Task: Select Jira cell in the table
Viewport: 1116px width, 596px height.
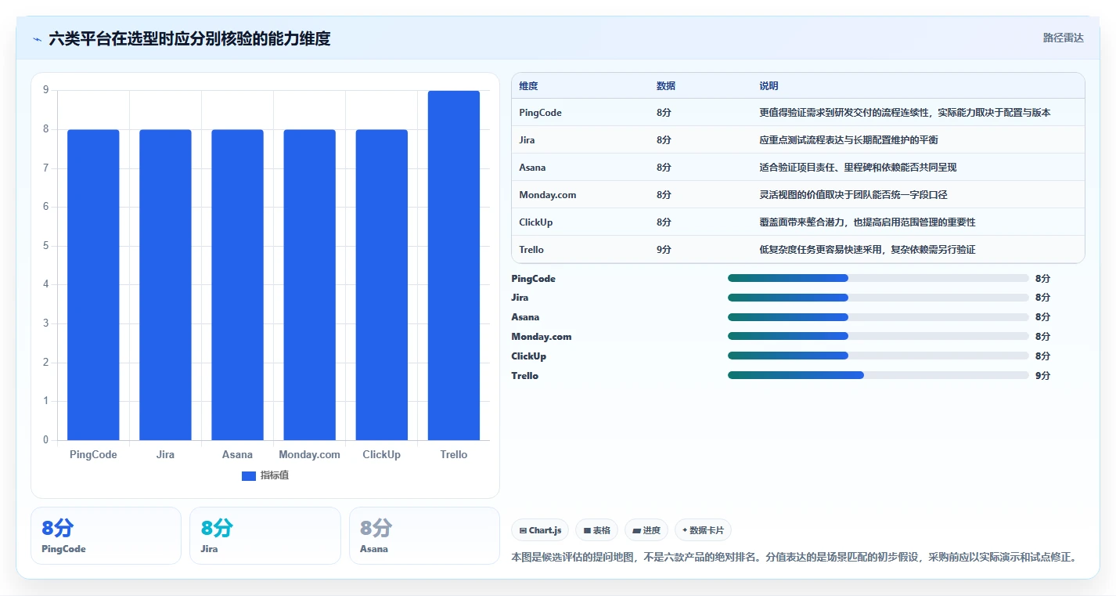Action: (x=527, y=140)
